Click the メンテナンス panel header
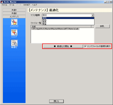This screenshot has height=105, width=113. tap(14, 16)
